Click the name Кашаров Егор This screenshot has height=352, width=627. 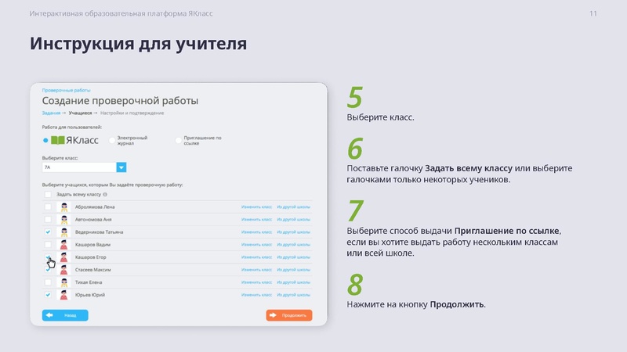click(x=91, y=257)
